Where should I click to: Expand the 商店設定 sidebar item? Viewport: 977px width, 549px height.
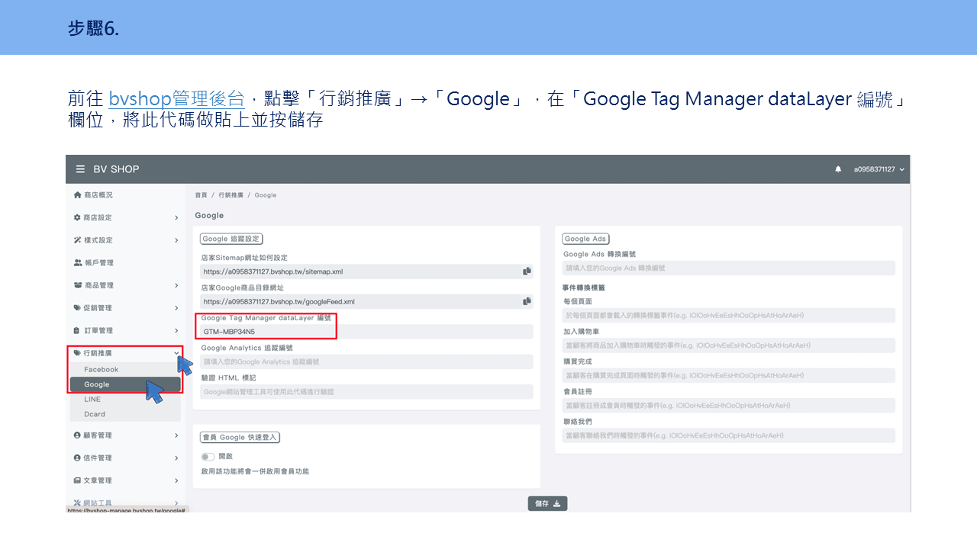(125, 217)
